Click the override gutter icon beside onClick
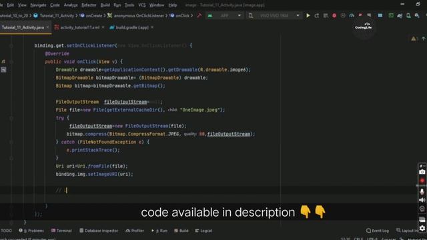Image resolution: width=427 pixels, height=240 pixels. pyautogui.click(x=3, y=62)
